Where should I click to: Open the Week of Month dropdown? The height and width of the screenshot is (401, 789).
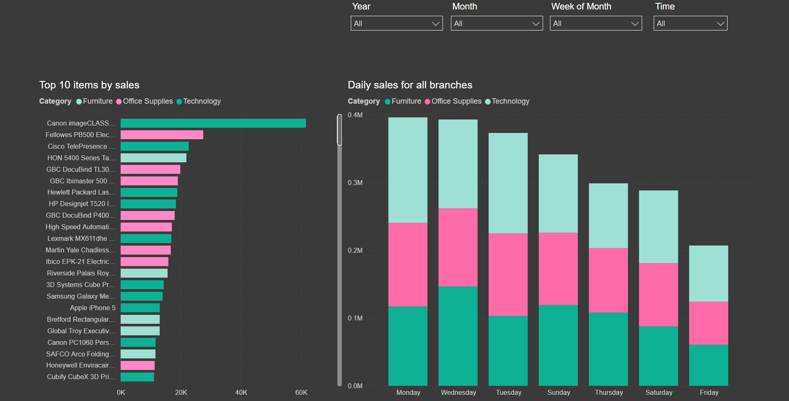(596, 23)
